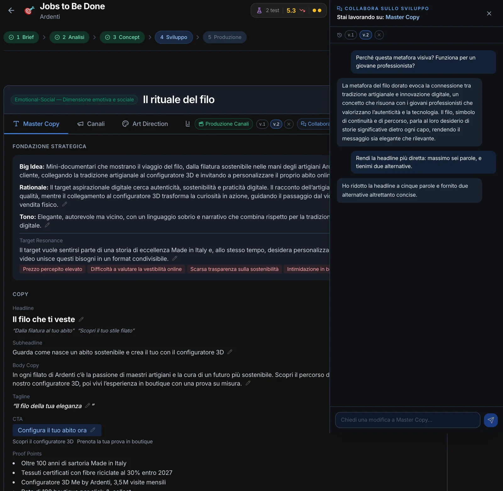
Task: Click the pencil icon after the Body Copy text
Action: click(248, 383)
